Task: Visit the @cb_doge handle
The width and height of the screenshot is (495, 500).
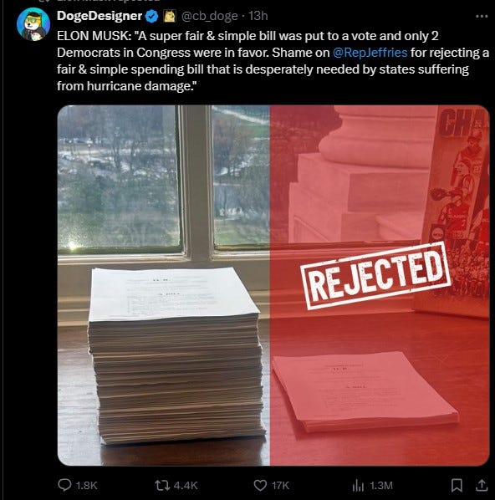Action: point(210,16)
